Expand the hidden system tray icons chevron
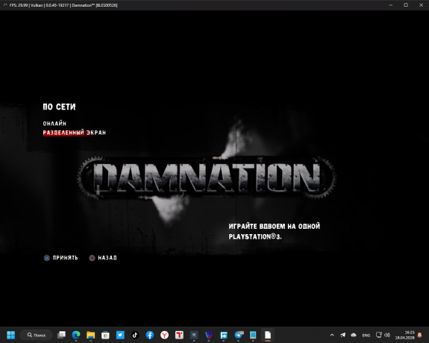 point(332,335)
